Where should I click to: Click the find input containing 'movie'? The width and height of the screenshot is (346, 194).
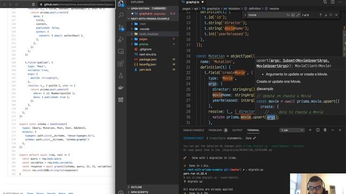(266, 15)
